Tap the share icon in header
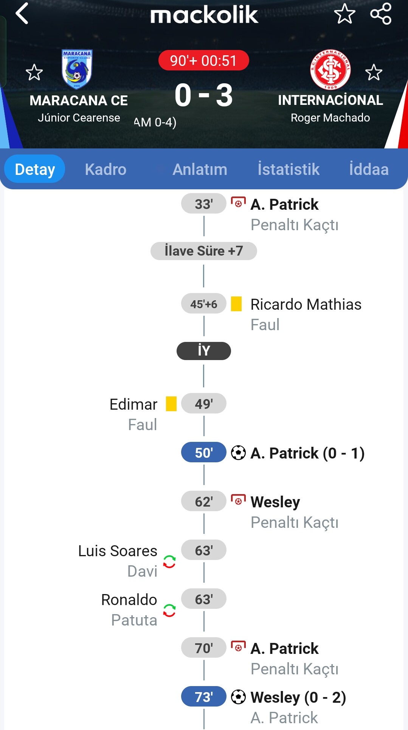This screenshot has height=730, width=408. click(381, 14)
